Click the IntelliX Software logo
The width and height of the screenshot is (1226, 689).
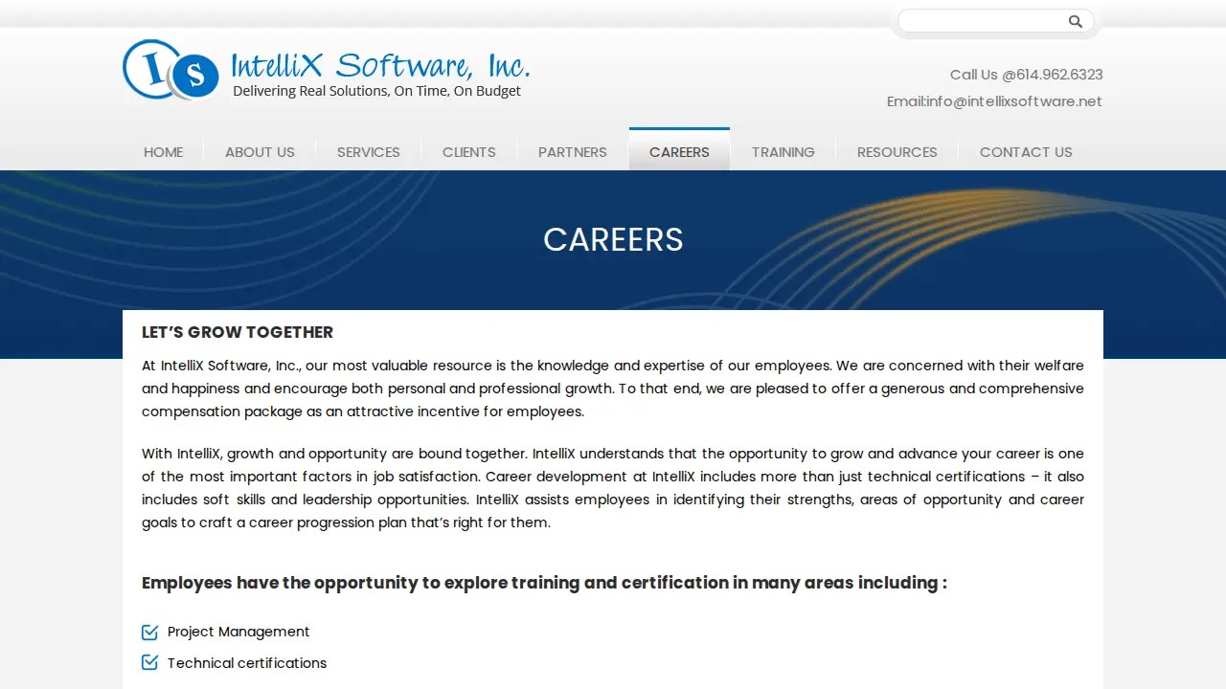coord(326,69)
